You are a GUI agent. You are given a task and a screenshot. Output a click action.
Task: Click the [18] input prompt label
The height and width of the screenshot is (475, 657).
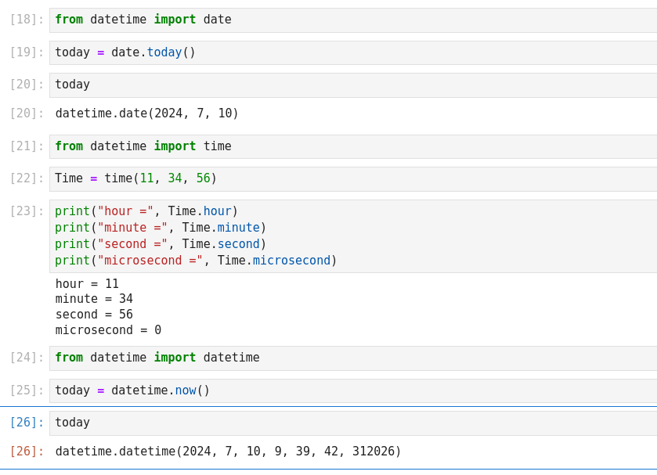[x=27, y=20]
